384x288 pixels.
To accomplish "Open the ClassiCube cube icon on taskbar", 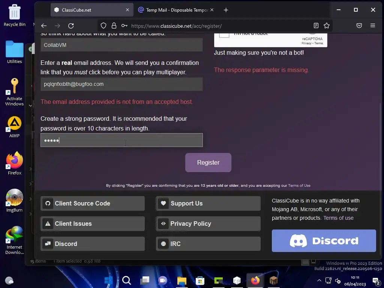I will point(237,280).
